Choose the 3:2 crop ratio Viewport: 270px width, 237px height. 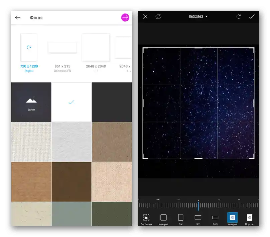tap(198, 219)
